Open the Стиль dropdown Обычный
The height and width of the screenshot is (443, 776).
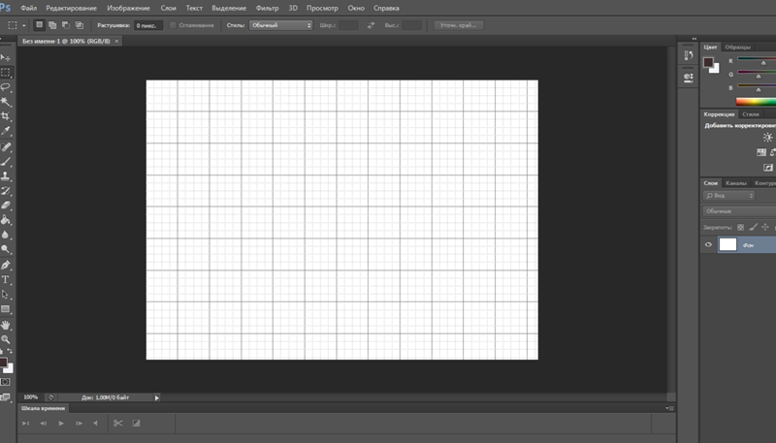[x=280, y=25]
